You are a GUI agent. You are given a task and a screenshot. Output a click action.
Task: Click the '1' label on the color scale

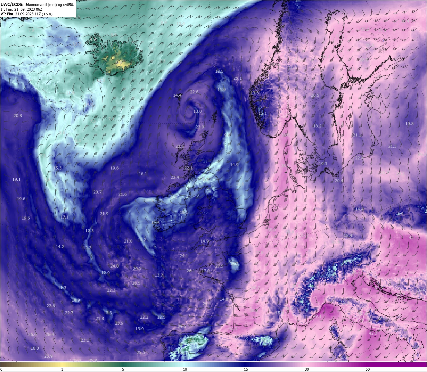pyautogui.click(x=62, y=369)
